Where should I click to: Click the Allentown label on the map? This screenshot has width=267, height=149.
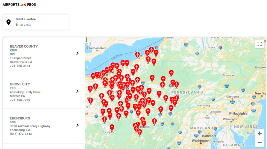click(x=232, y=97)
